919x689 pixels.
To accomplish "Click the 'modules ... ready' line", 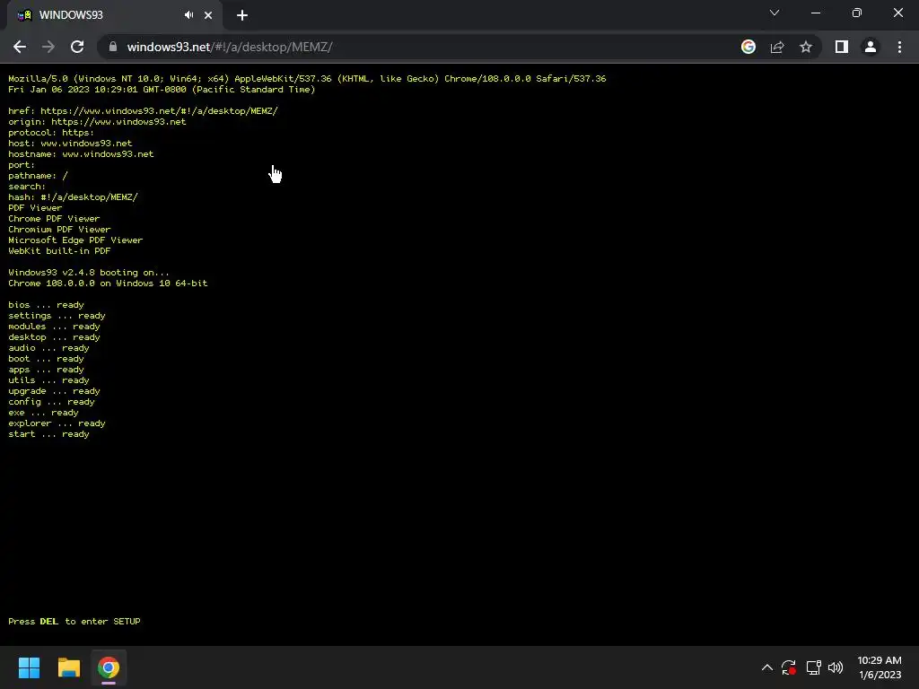I will [x=54, y=327].
